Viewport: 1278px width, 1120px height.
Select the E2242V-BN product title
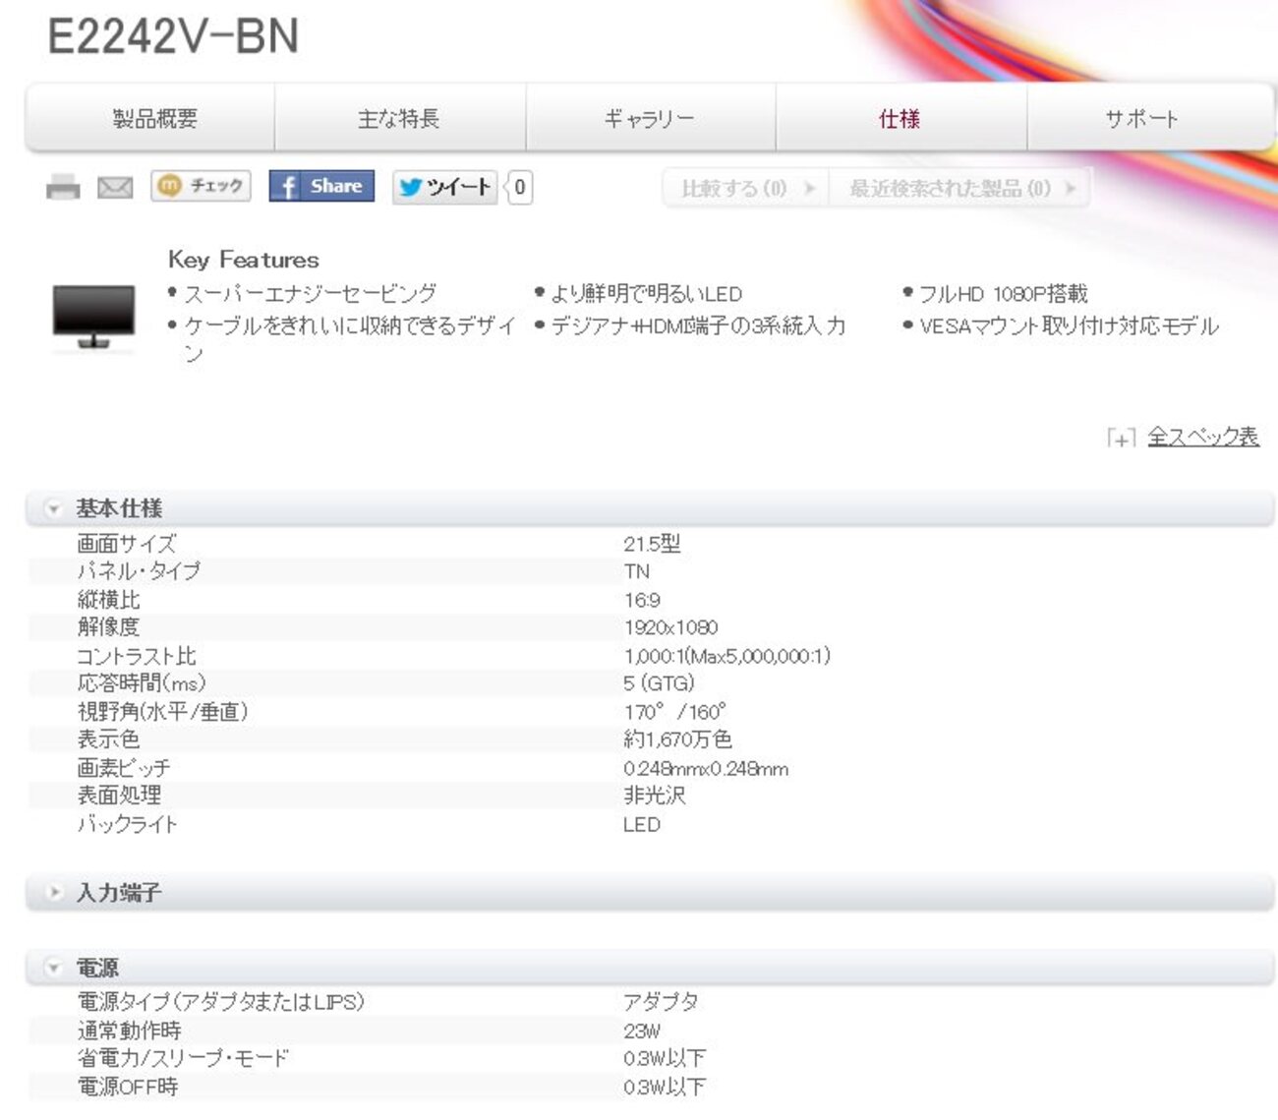173,36
